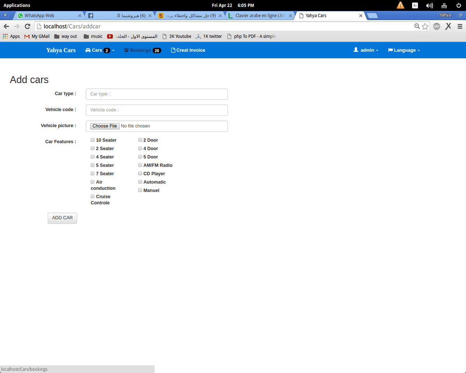Open the Adblock Plus extension icon
This screenshot has width=466, height=373.
(x=437, y=26)
